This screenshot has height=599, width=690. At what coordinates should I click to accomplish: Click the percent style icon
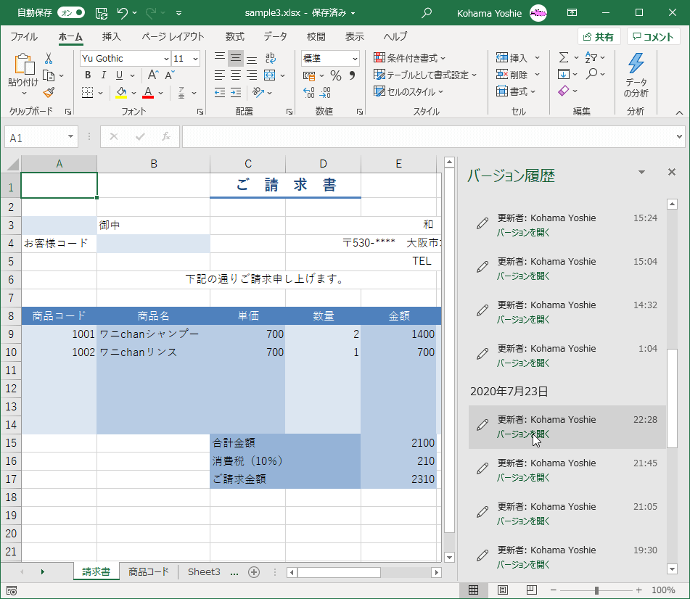(335, 75)
